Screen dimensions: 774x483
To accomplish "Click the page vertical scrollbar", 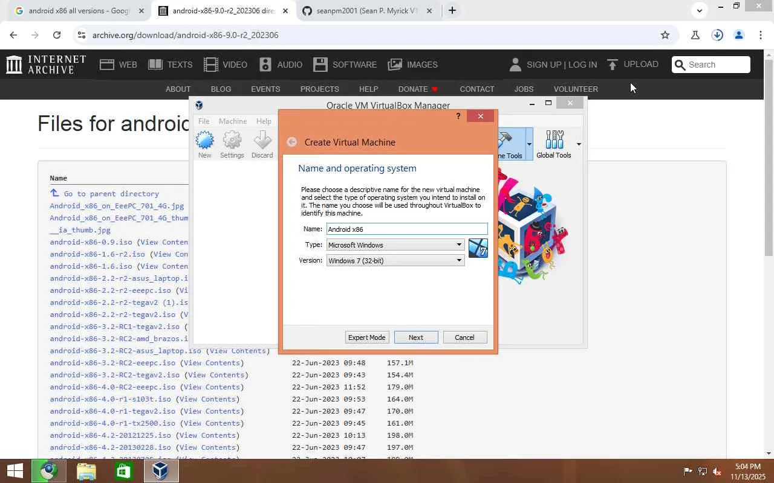I will pyautogui.click(x=769, y=157).
